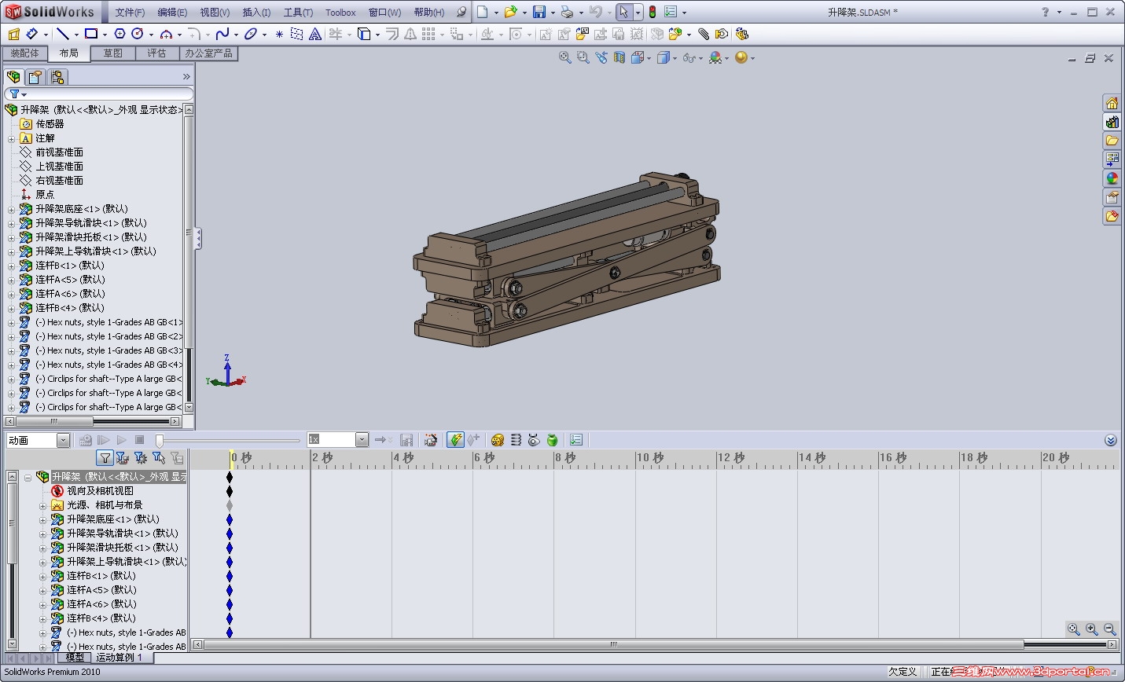Click the Save icon in top toolbar

(539, 12)
